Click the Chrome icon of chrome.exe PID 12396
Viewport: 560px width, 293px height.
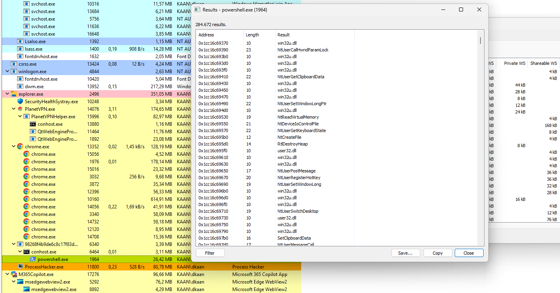click(27, 192)
